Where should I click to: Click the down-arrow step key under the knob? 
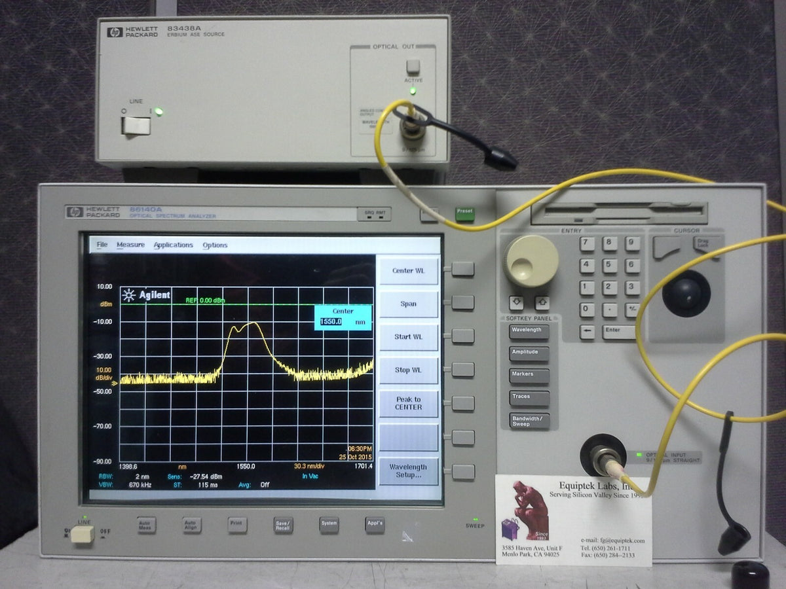tap(517, 304)
